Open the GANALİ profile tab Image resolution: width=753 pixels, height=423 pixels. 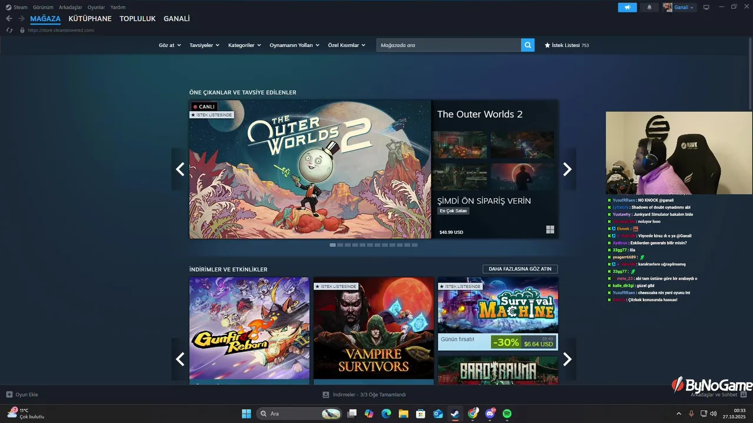point(176,19)
